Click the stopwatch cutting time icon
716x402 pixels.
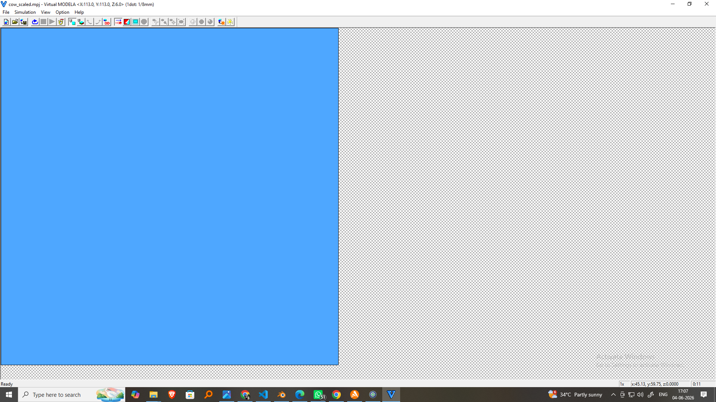[61, 22]
